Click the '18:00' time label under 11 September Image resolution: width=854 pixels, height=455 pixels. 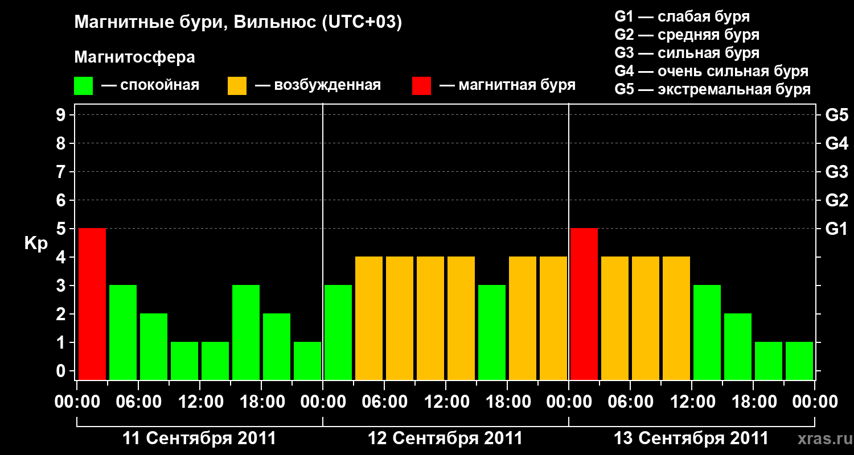(x=261, y=402)
